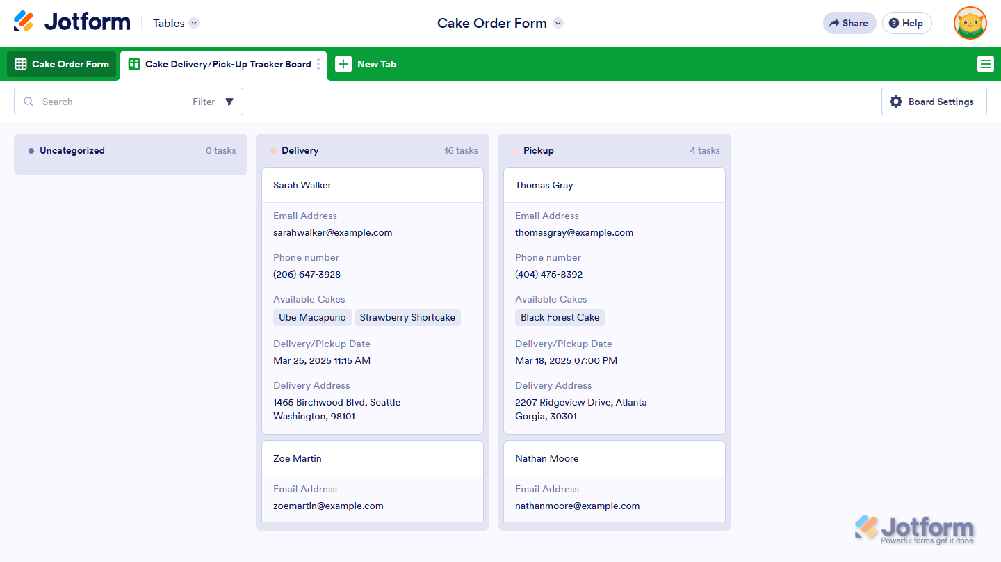Click the hamburger menu icon on green bar
1001x562 pixels.
tap(985, 64)
